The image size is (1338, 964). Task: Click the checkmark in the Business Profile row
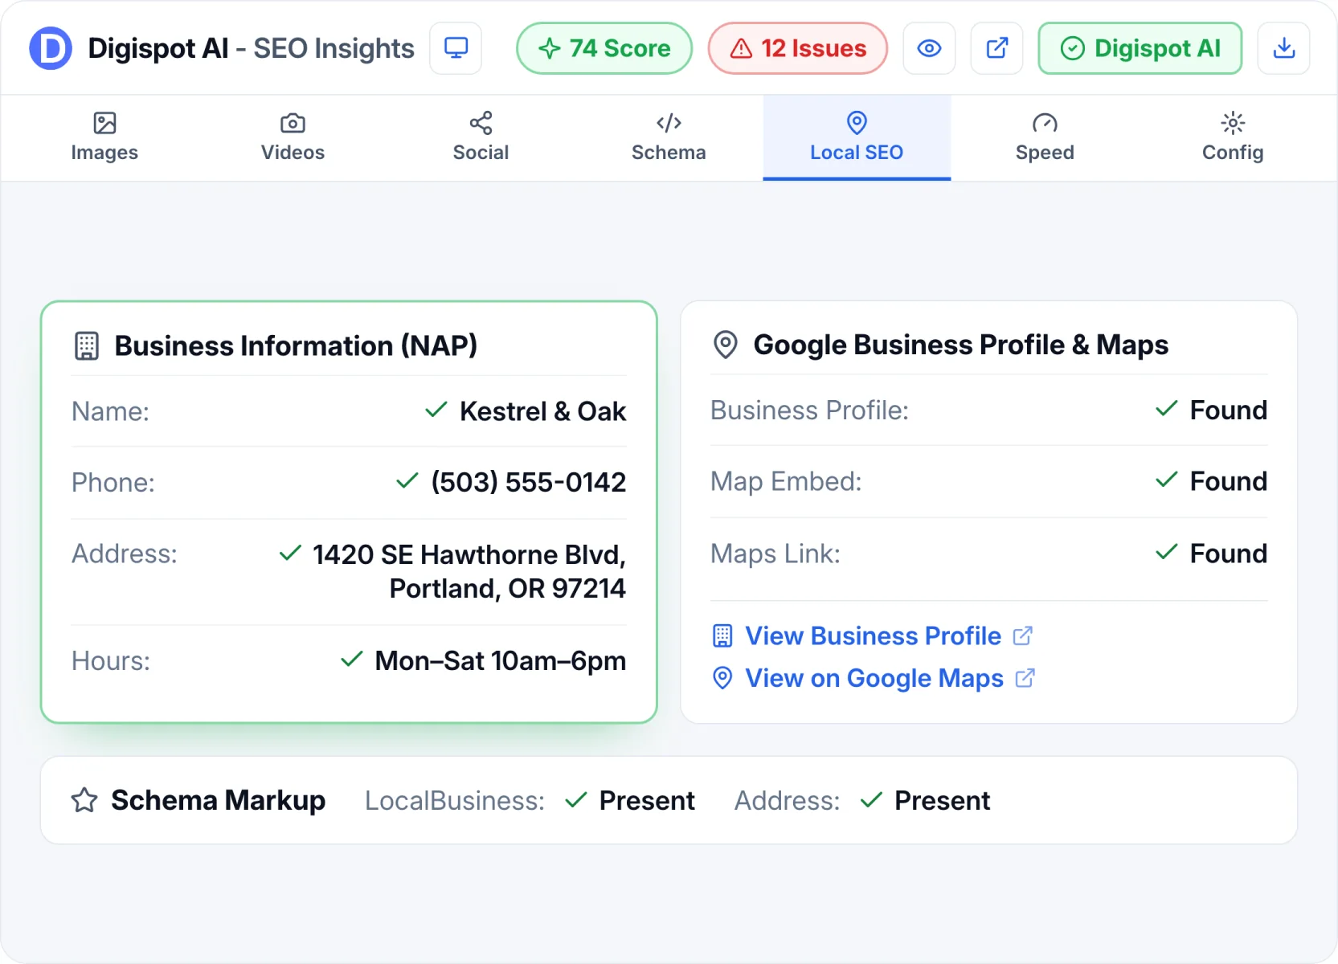[1167, 409]
